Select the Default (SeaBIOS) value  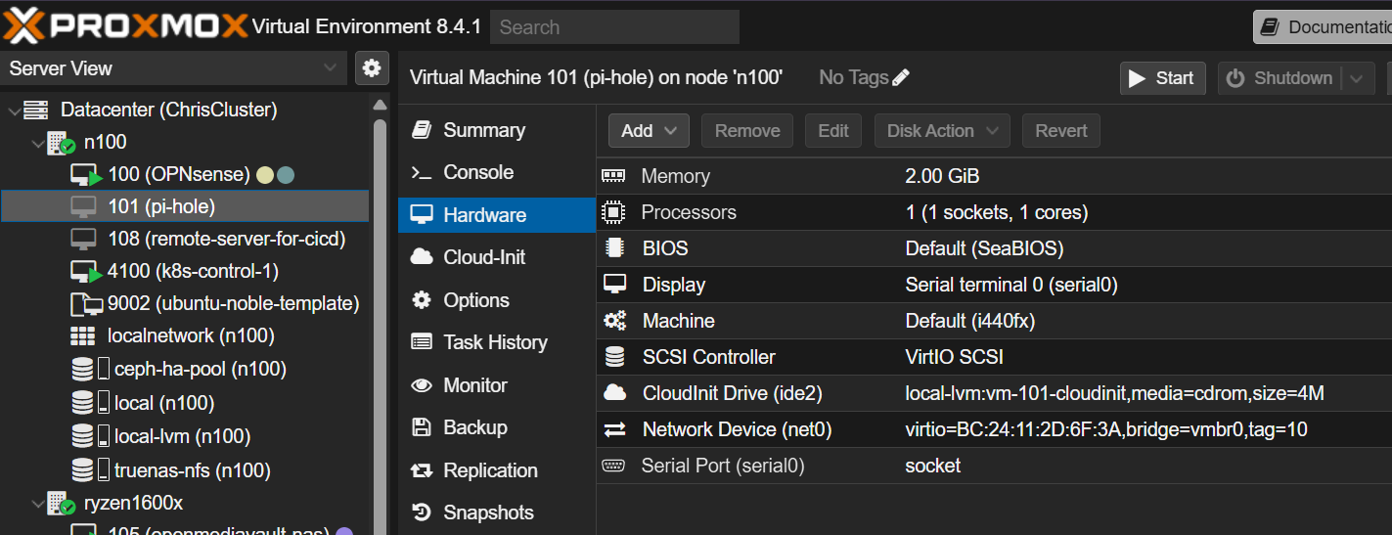pyautogui.click(x=984, y=248)
